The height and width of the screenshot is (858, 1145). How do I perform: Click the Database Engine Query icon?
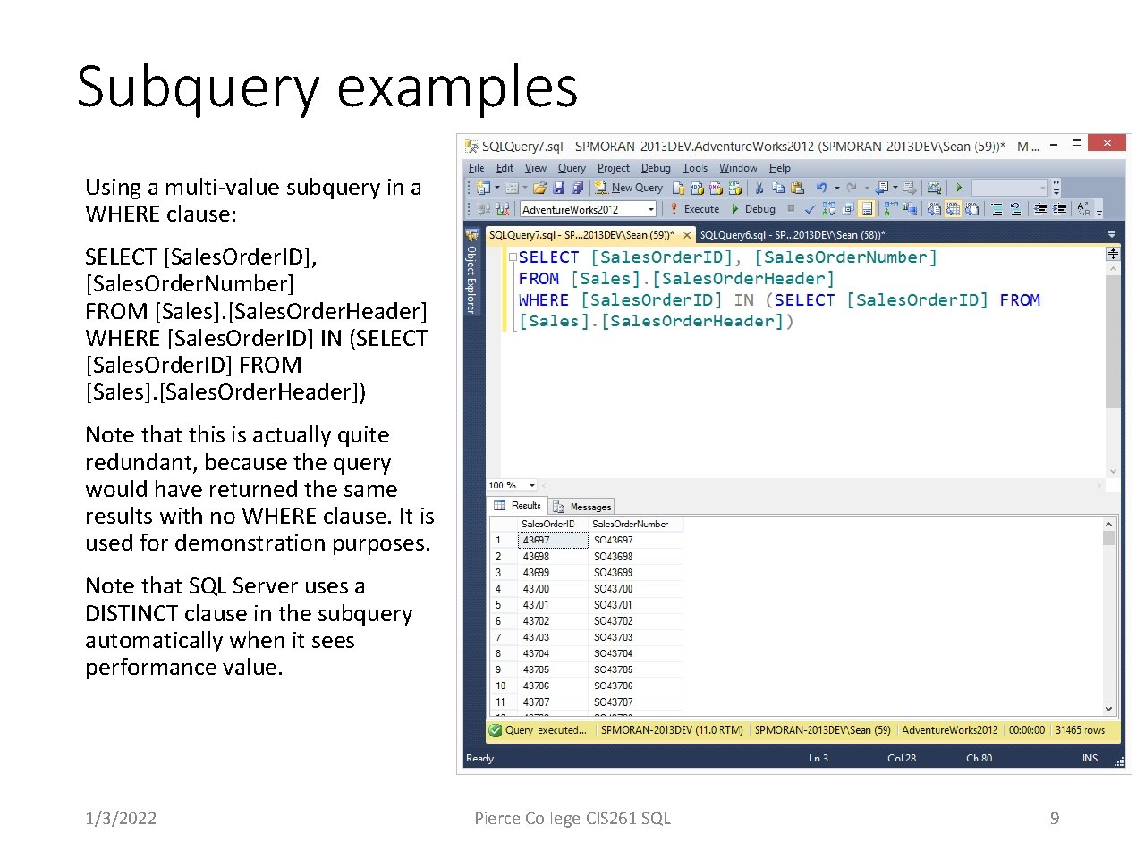678,188
